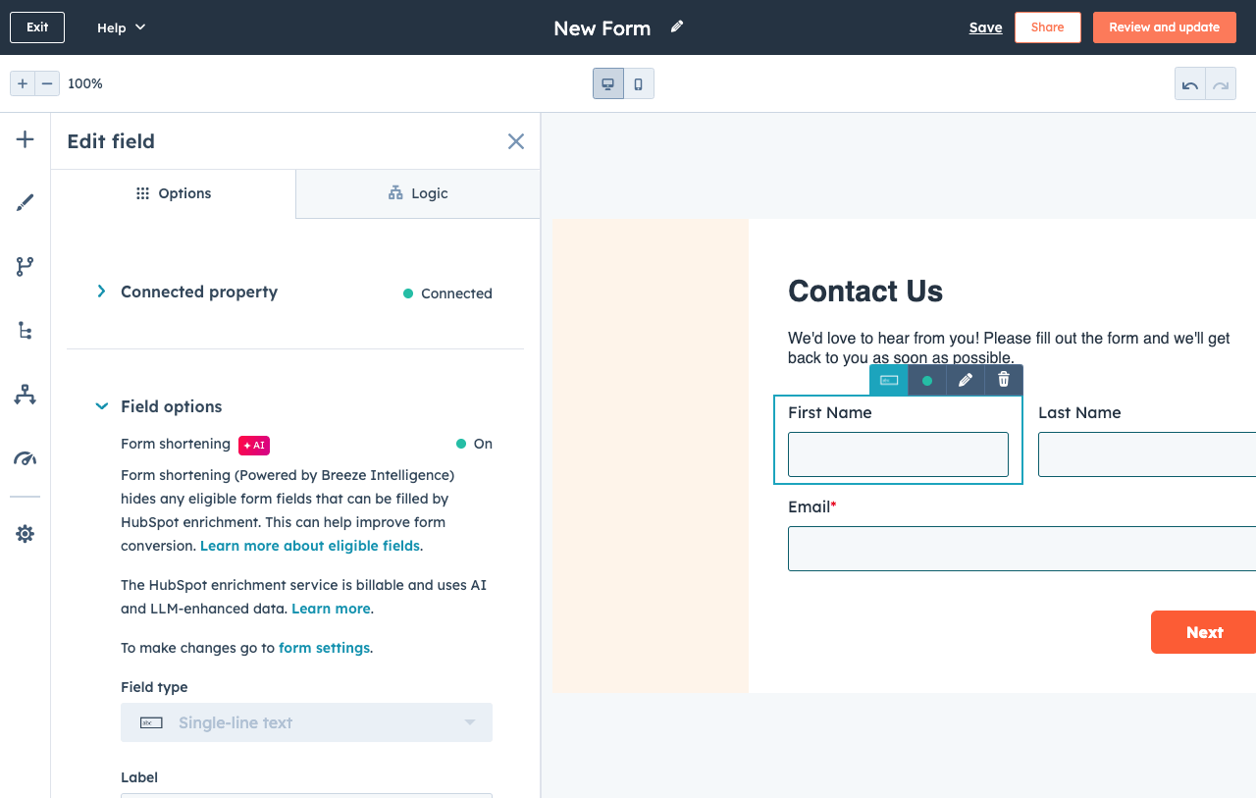Open the form settings link
The image size is (1256, 798).
pyautogui.click(x=324, y=647)
